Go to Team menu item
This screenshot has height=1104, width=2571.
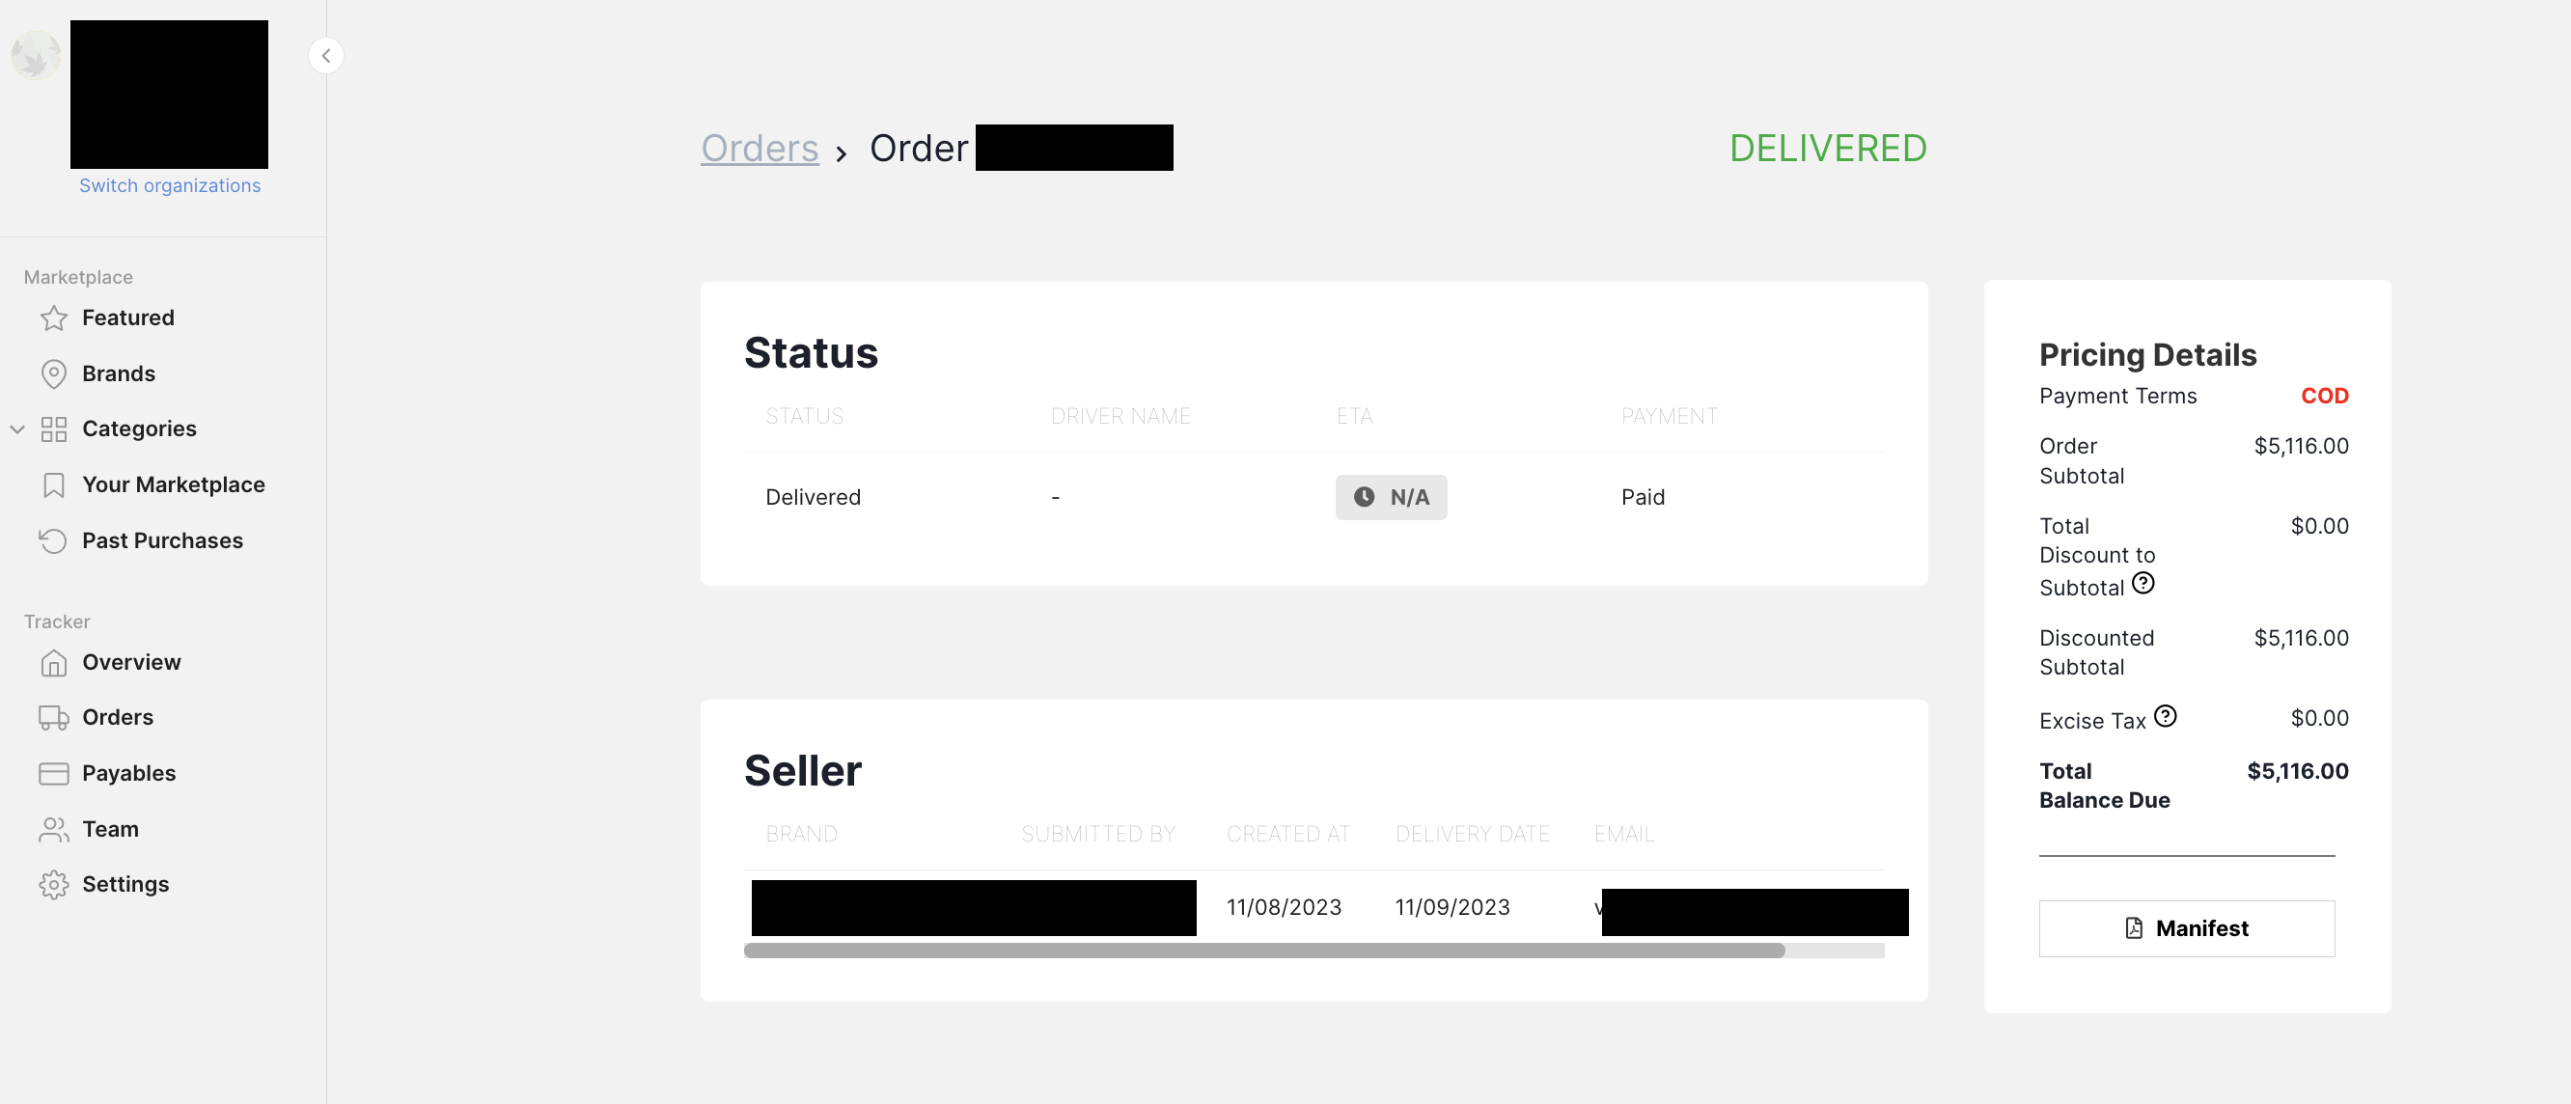[x=110, y=830]
